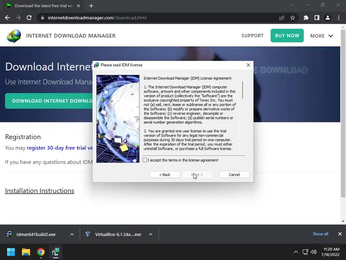Cancel the IDM license dialog
The width and height of the screenshot is (346, 260).
[234, 175]
